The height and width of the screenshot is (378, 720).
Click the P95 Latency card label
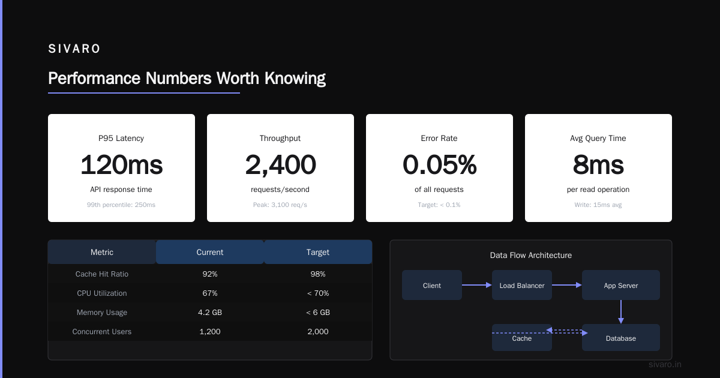[121, 138]
